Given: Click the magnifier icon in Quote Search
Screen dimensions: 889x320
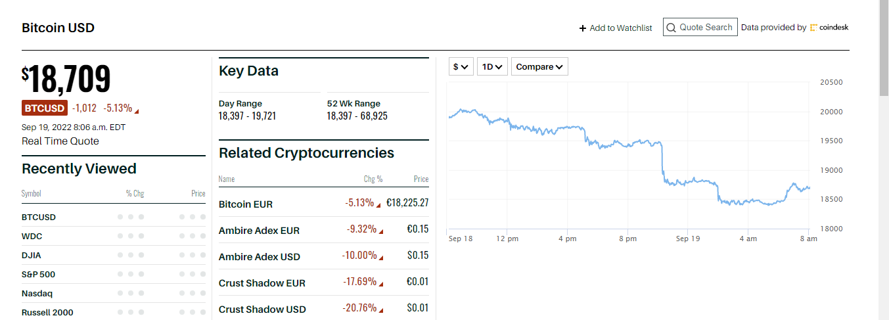Looking at the screenshot, I should tap(671, 28).
